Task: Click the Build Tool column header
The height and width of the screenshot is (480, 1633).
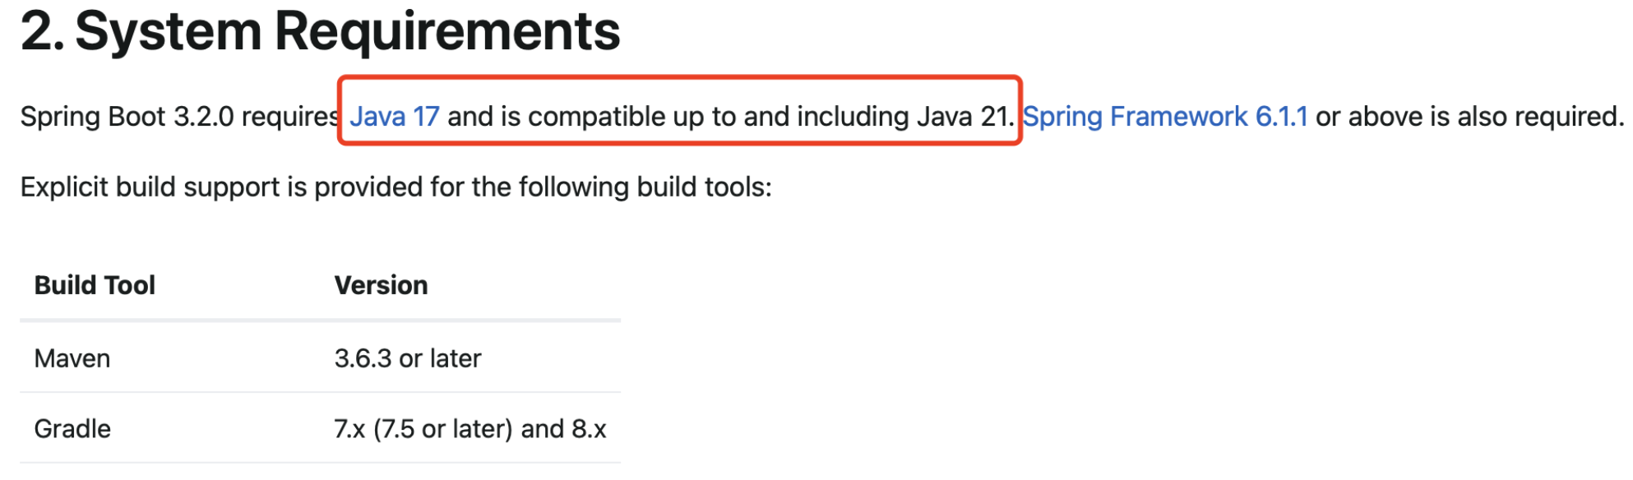Action: tap(95, 285)
